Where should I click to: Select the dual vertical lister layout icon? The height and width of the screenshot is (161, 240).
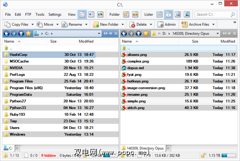click(x=168, y=15)
